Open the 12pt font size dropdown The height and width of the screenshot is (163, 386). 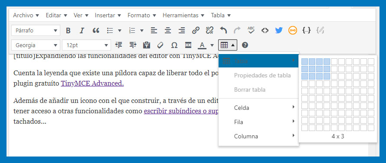coord(86,45)
